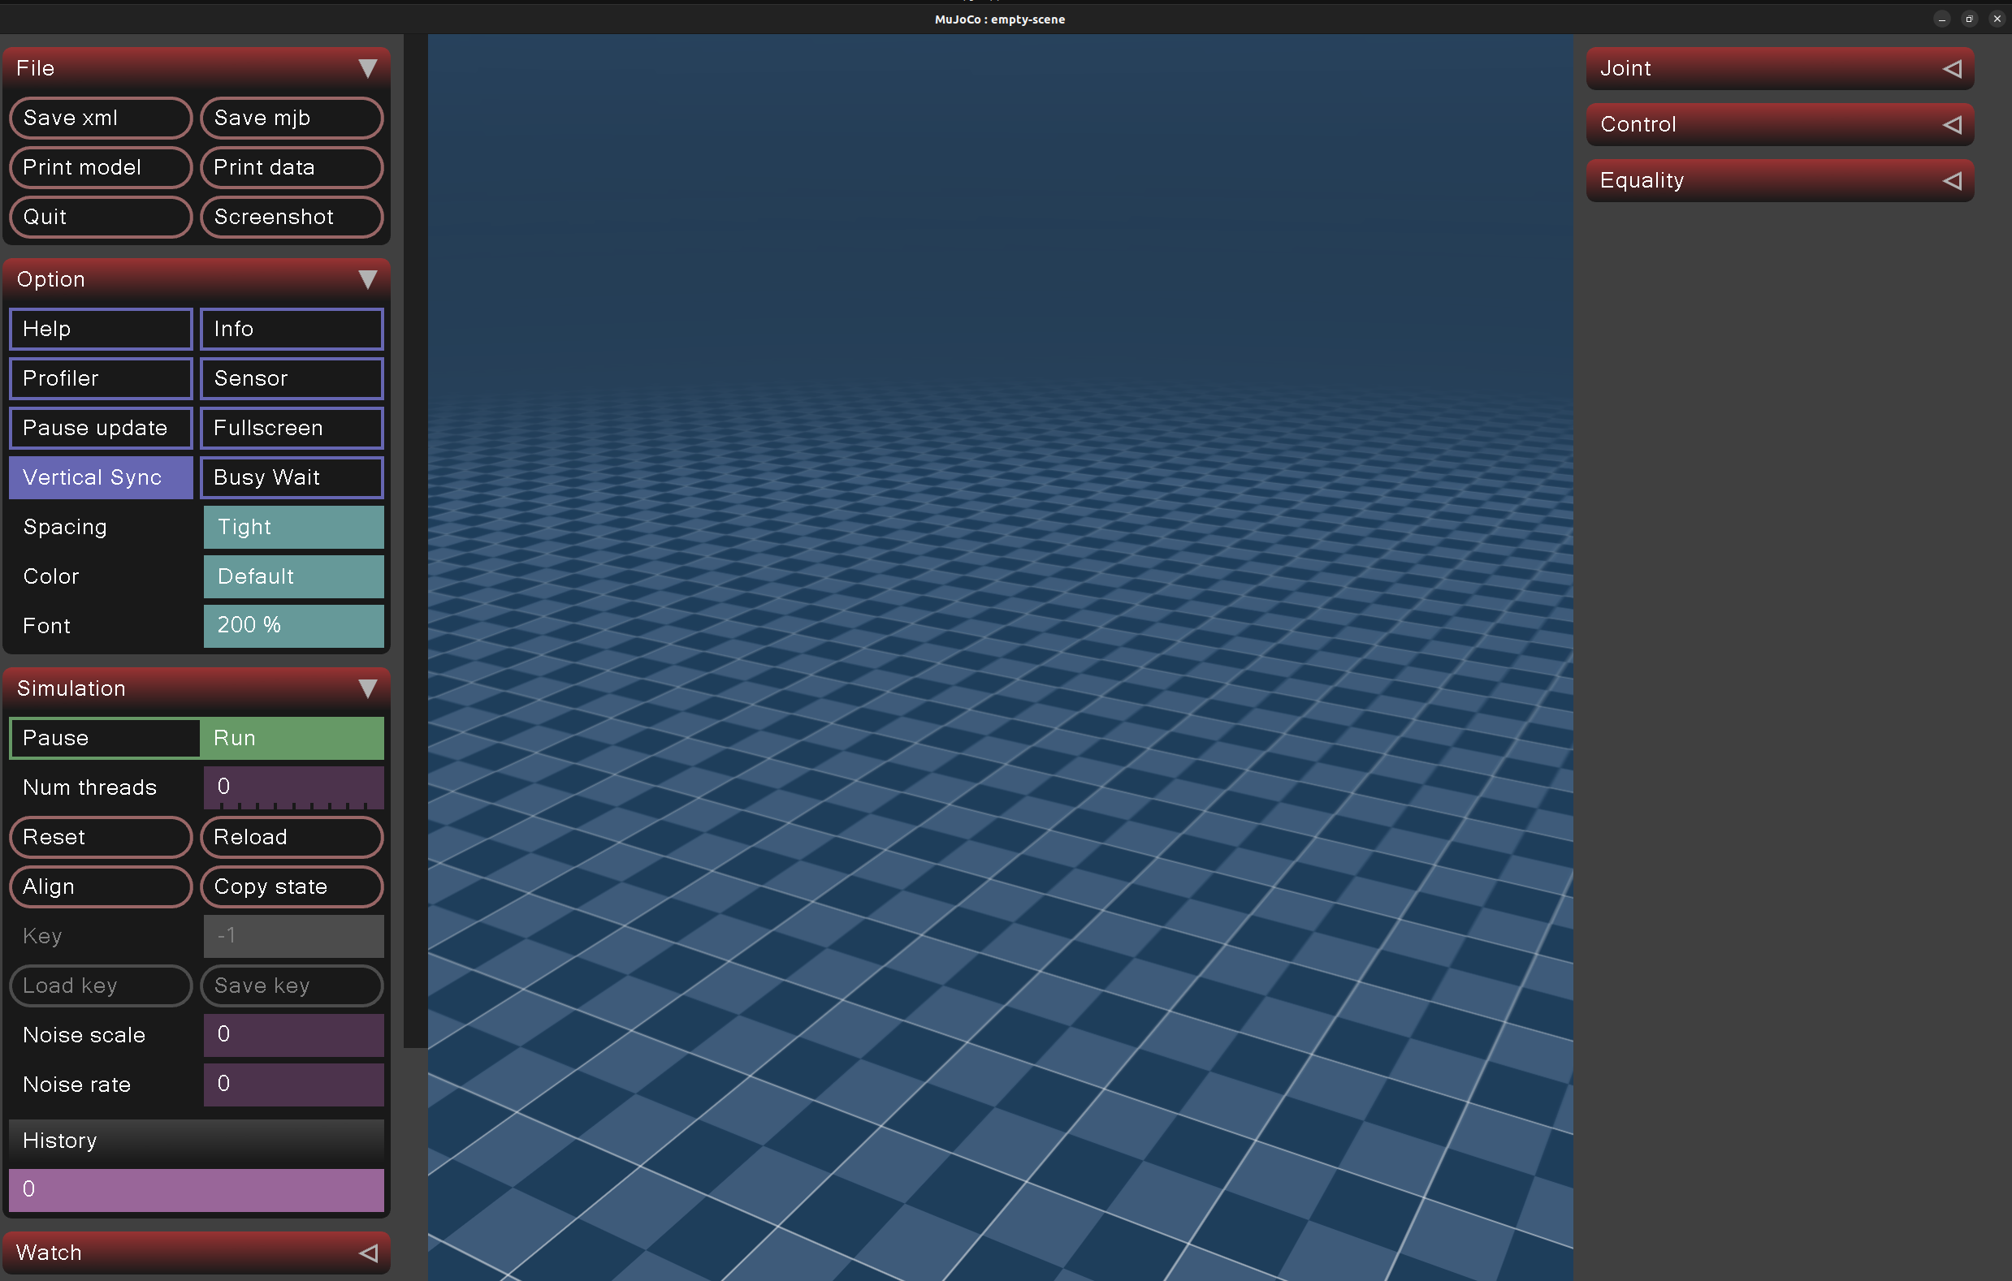Open the Equality panel header
The width and height of the screenshot is (2012, 1281).
[1780, 180]
